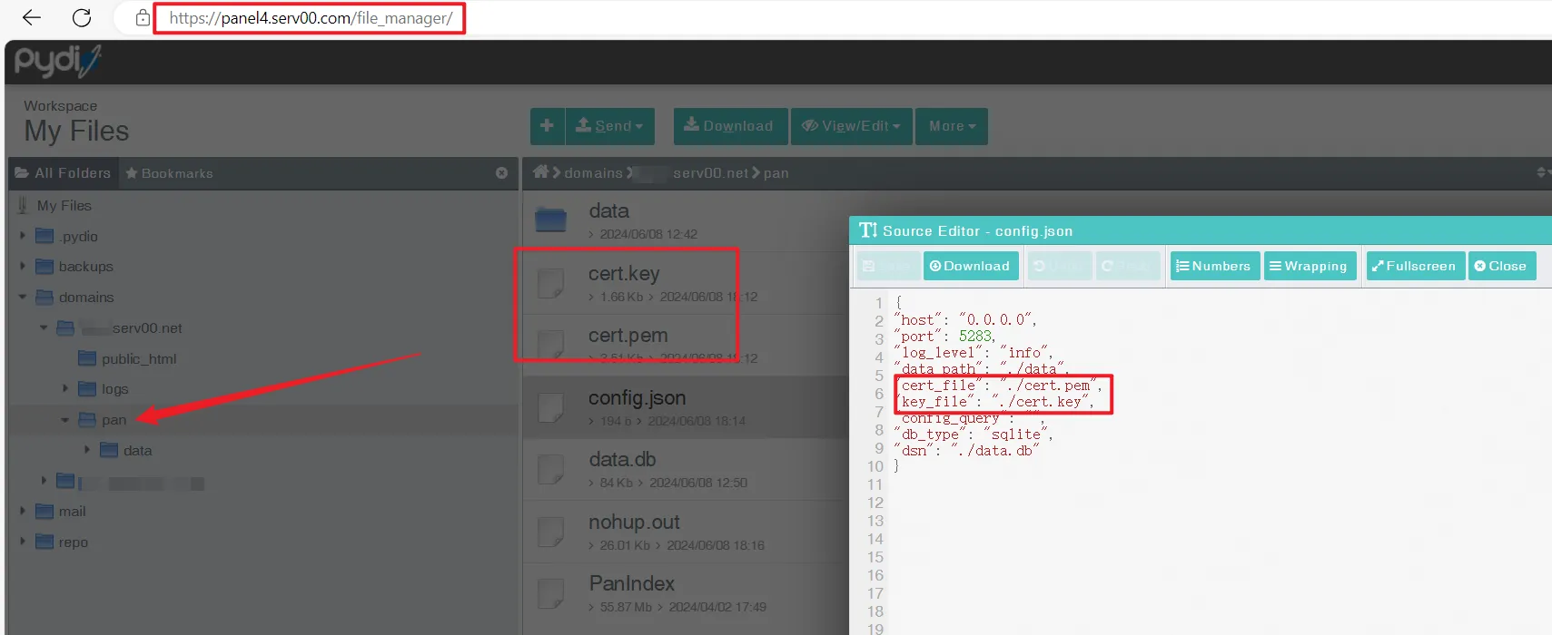The image size is (1552, 635).
Task: Click the home icon in the breadcrumb
Action: coord(541,172)
